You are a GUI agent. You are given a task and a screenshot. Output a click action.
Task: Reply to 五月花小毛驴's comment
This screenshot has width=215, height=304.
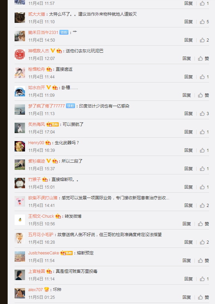click(188, 242)
